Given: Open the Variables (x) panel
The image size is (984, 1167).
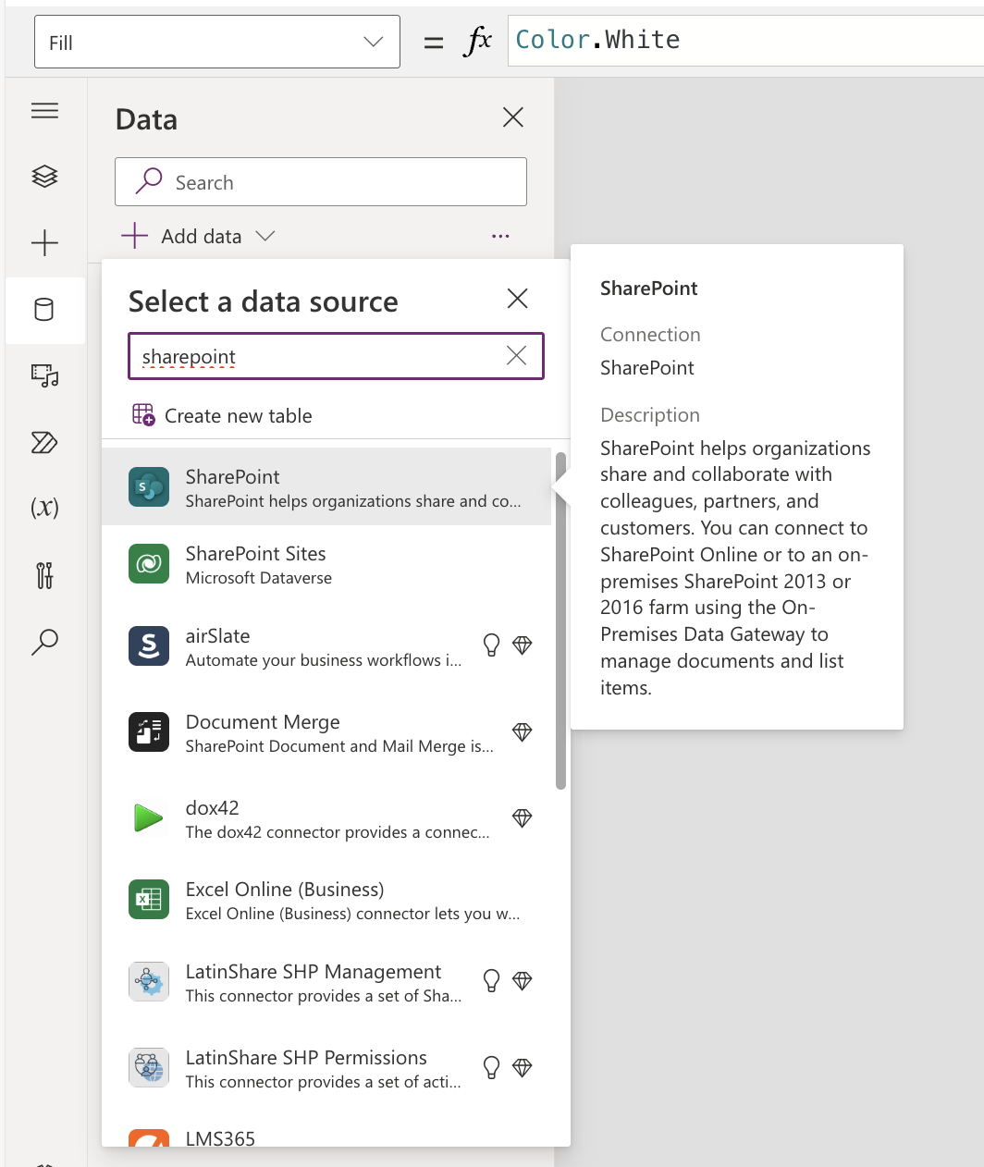Looking at the screenshot, I should (44, 508).
